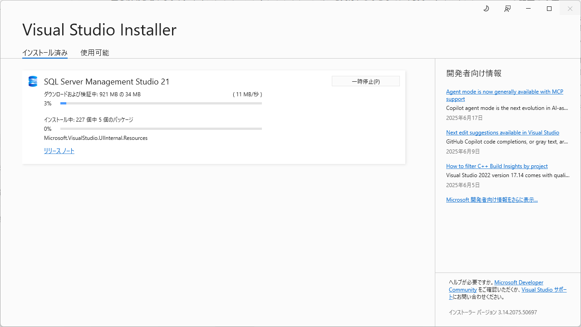Image resolution: width=581 pixels, height=327 pixels.
Task: Visit the Microsoft Developer Community link
Action: coord(518,282)
